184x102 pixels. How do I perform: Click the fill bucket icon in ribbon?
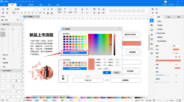tap(82, 9)
